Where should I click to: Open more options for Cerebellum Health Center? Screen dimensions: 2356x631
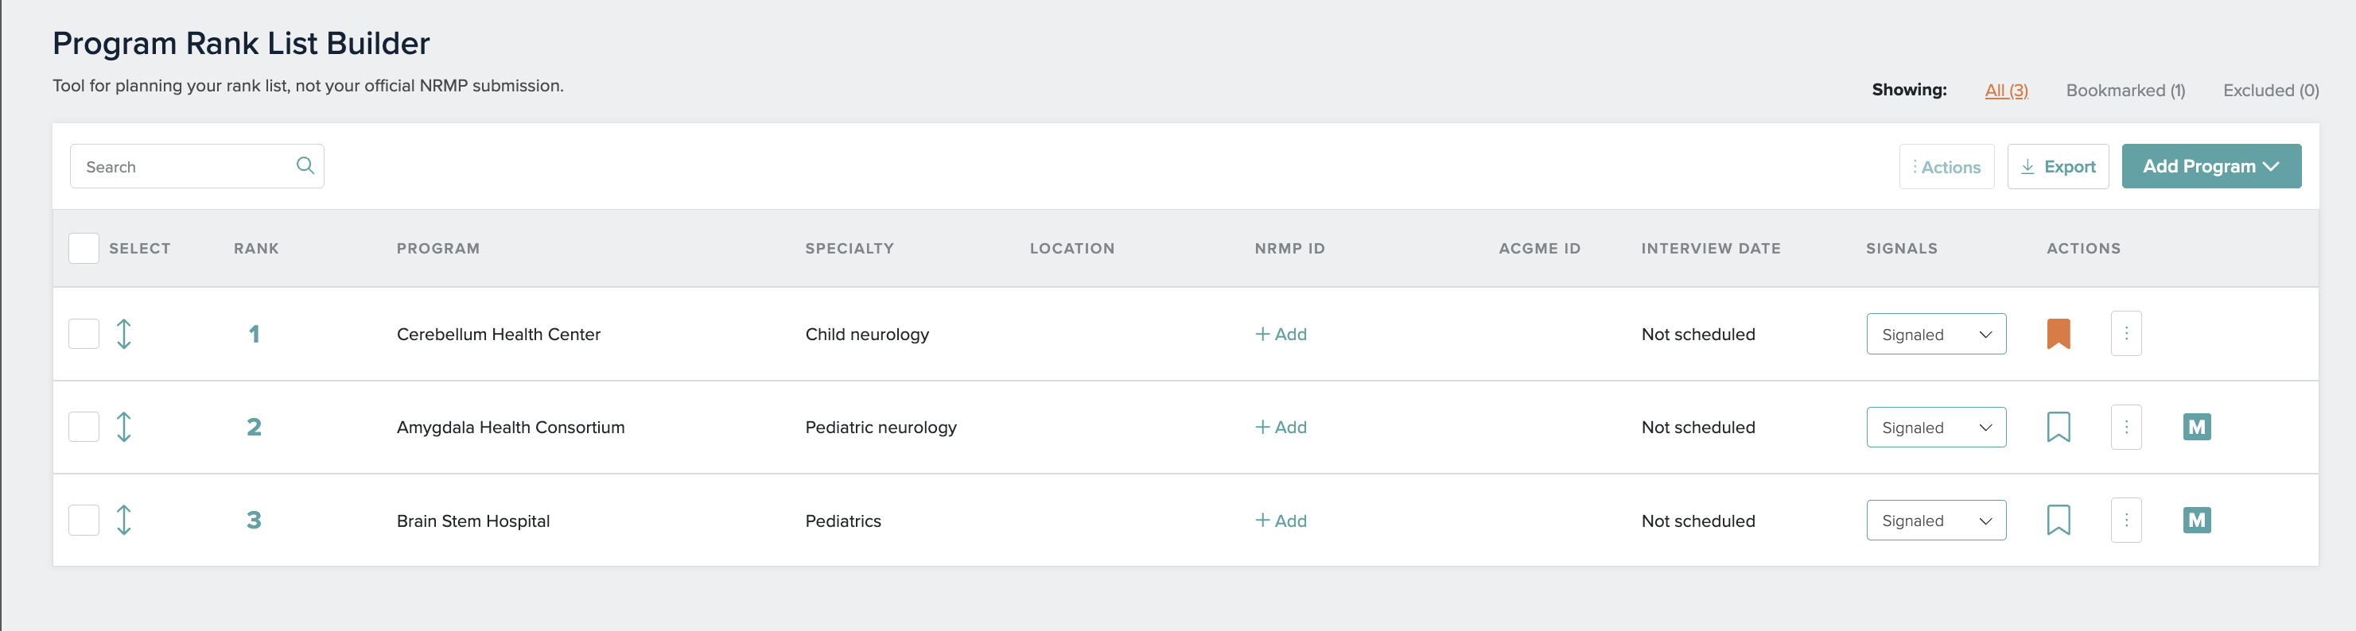point(2125,335)
